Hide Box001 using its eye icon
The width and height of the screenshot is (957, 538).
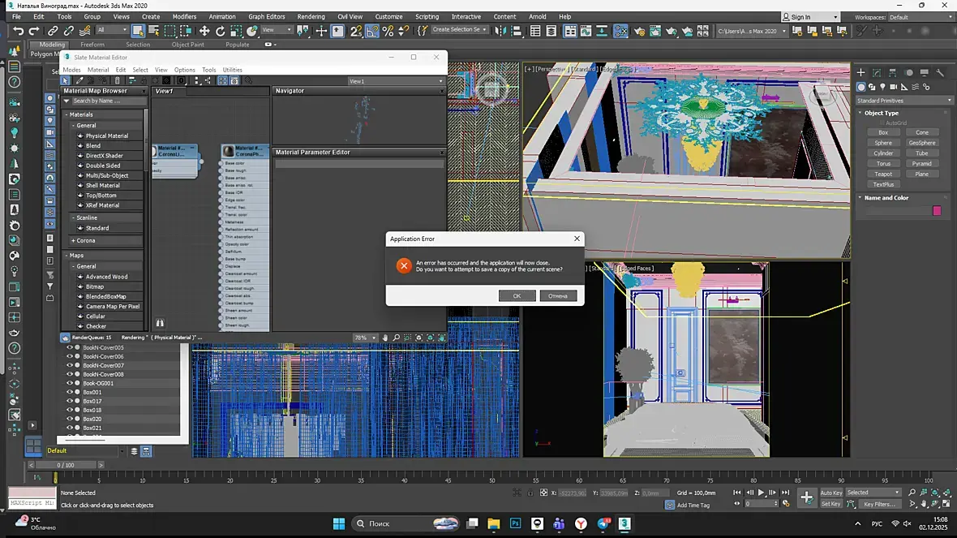pos(70,392)
